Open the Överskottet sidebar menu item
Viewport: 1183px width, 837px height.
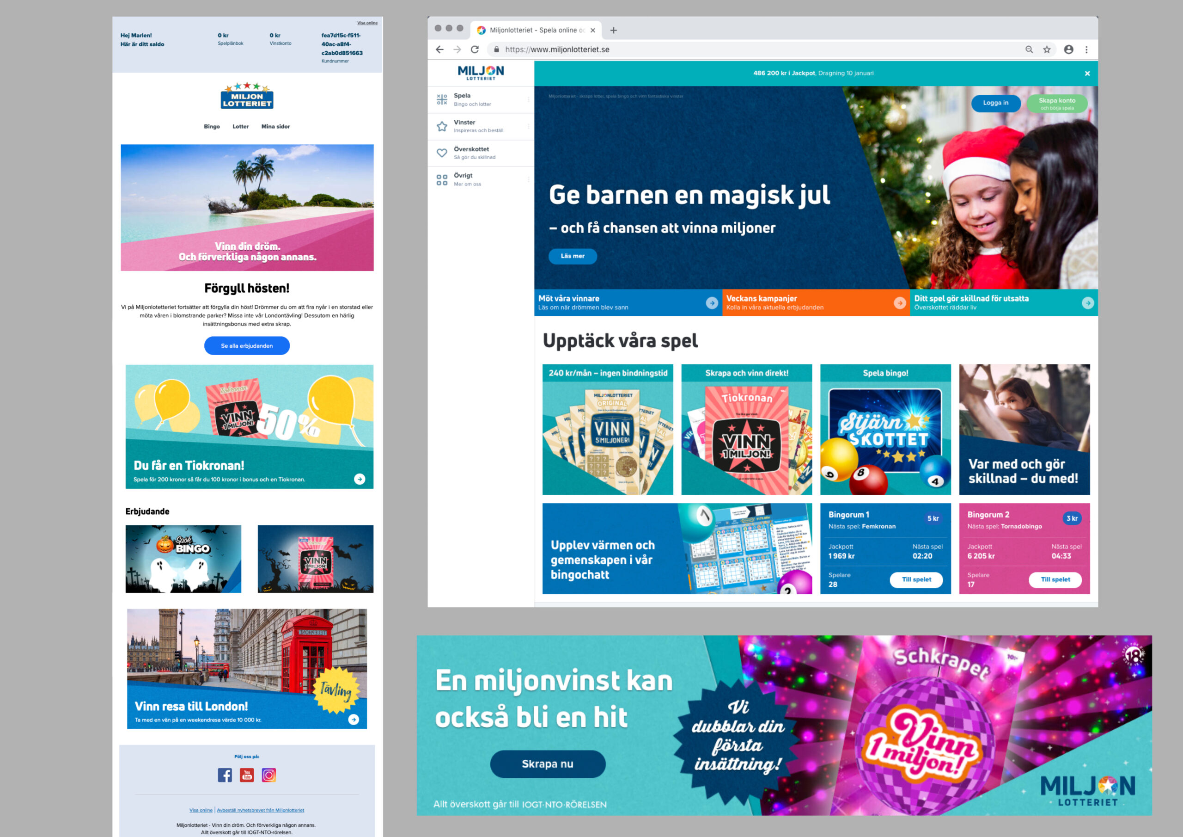[x=481, y=153]
